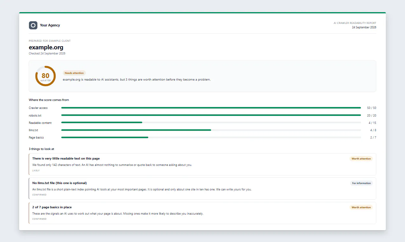Click the summary sentence about example.org readability

[137, 80]
